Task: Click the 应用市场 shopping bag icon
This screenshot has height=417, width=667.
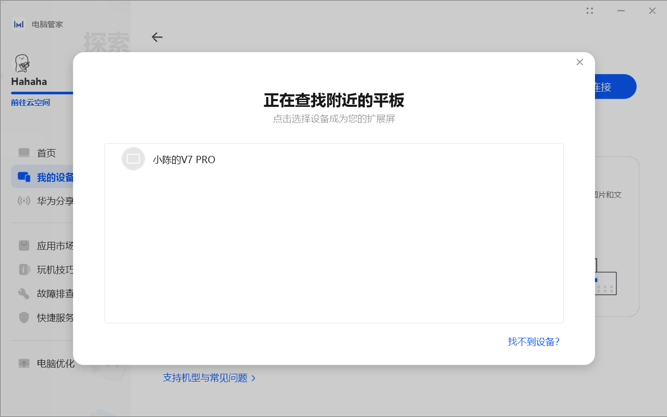Action: [24, 246]
